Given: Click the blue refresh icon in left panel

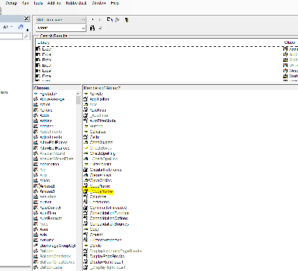Looking at the screenshot, I should click(x=21, y=27).
